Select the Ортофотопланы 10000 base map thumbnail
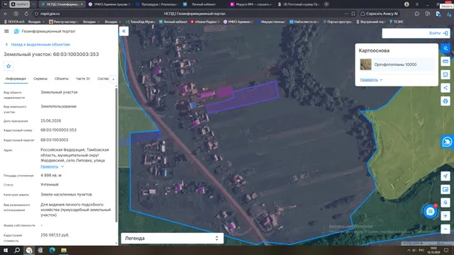Screen dimensions: 454x255 (366, 64)
